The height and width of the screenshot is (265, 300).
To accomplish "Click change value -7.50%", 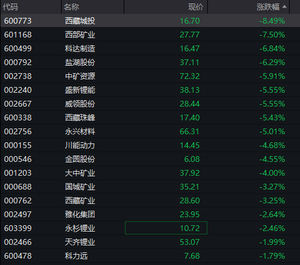I will (272, 35).
